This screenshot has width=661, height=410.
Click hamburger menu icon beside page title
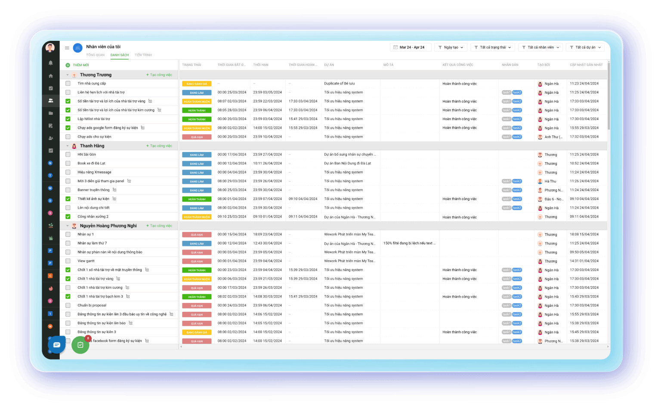pos(67,48)
